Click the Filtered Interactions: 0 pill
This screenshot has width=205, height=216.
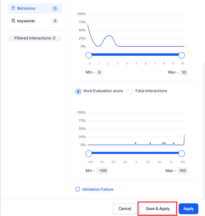pos(35,38)
